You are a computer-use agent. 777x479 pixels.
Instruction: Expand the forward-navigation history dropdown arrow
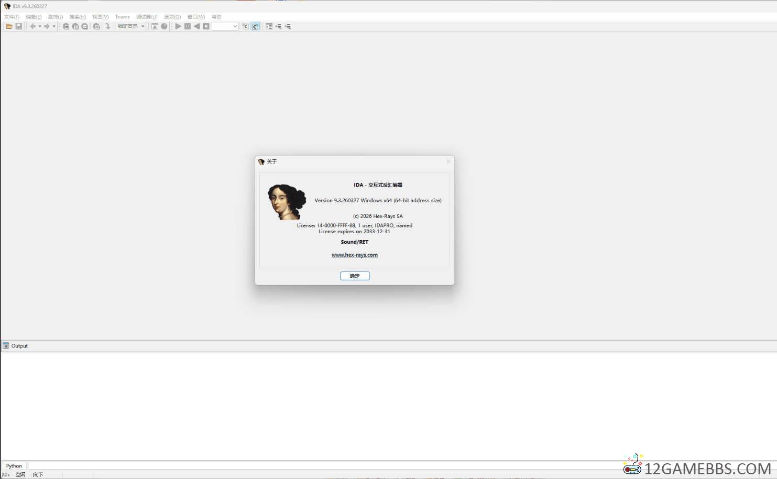(x=54, y=26)
